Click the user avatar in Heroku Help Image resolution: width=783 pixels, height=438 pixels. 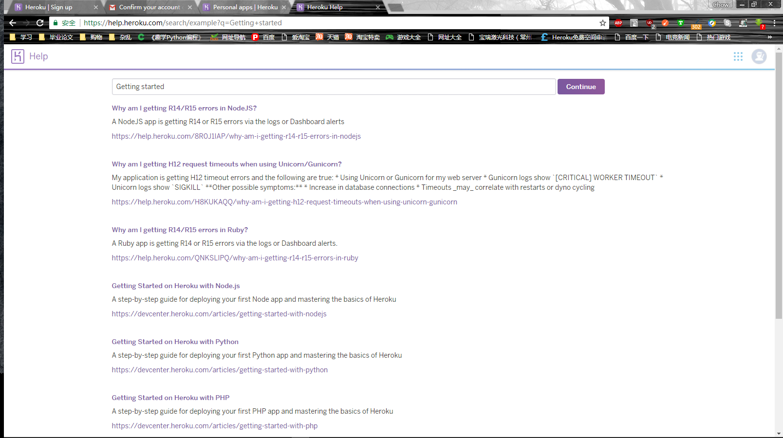[x=759, y=56]
